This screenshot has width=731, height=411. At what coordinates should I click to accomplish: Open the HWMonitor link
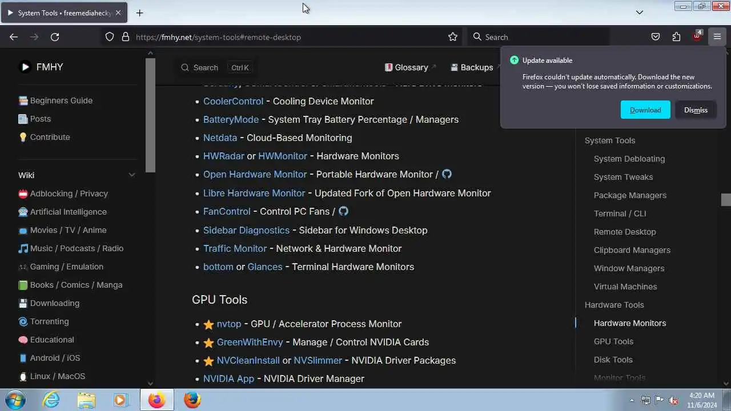pos(283,156)
